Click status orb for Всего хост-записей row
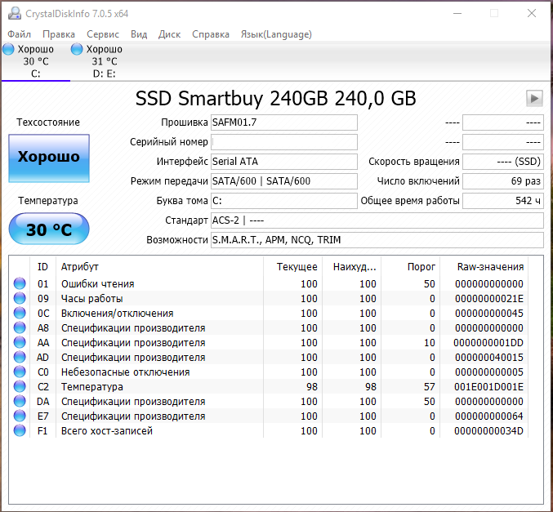The image size is (553, 512). click(20, 431)
